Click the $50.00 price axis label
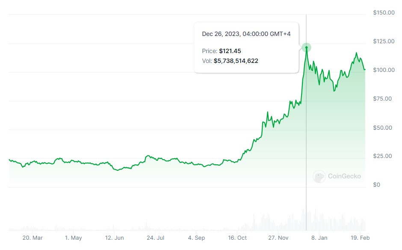Viewport: 402px width, 250px height. tap(382, 128)
